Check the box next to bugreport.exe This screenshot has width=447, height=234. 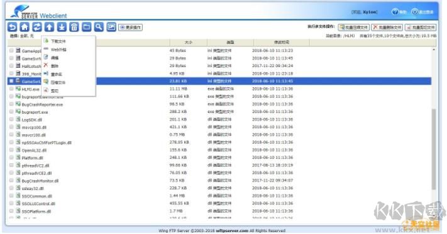coord(11,112)
